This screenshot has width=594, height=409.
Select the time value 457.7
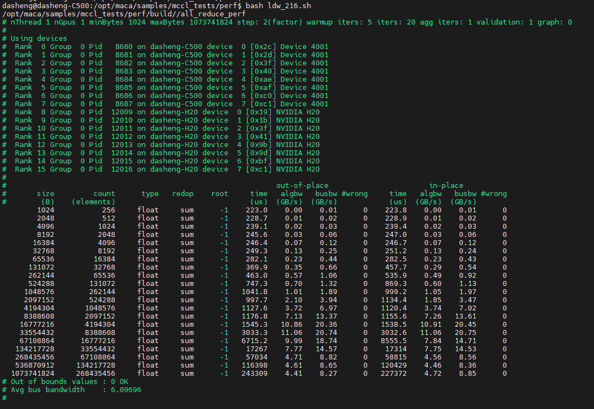point(396,267)
